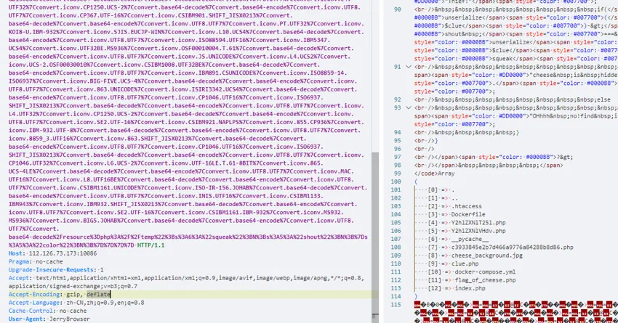Screen dimensions: 618x323
Task: Click flag_of_cheese.php entry in response
Action: [485, 280]
